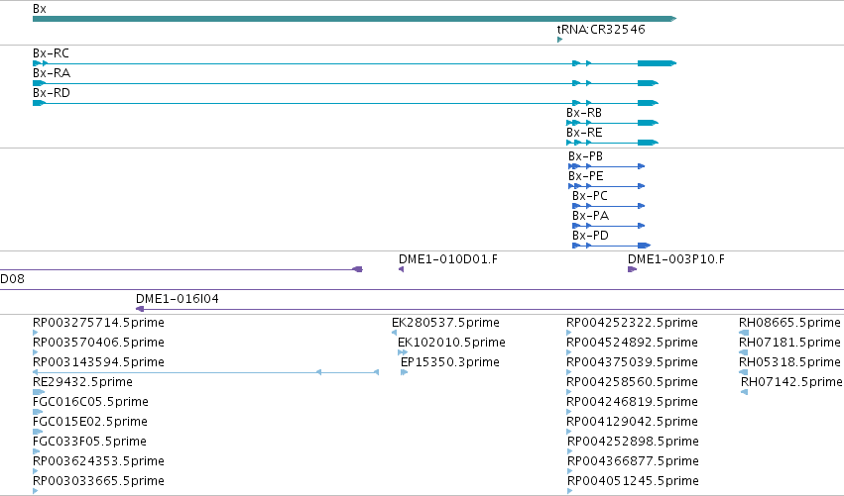Viewport: 844px width, 496px height.
Task: Select the Bx-RA transcript track
Action: click(345, 83)
